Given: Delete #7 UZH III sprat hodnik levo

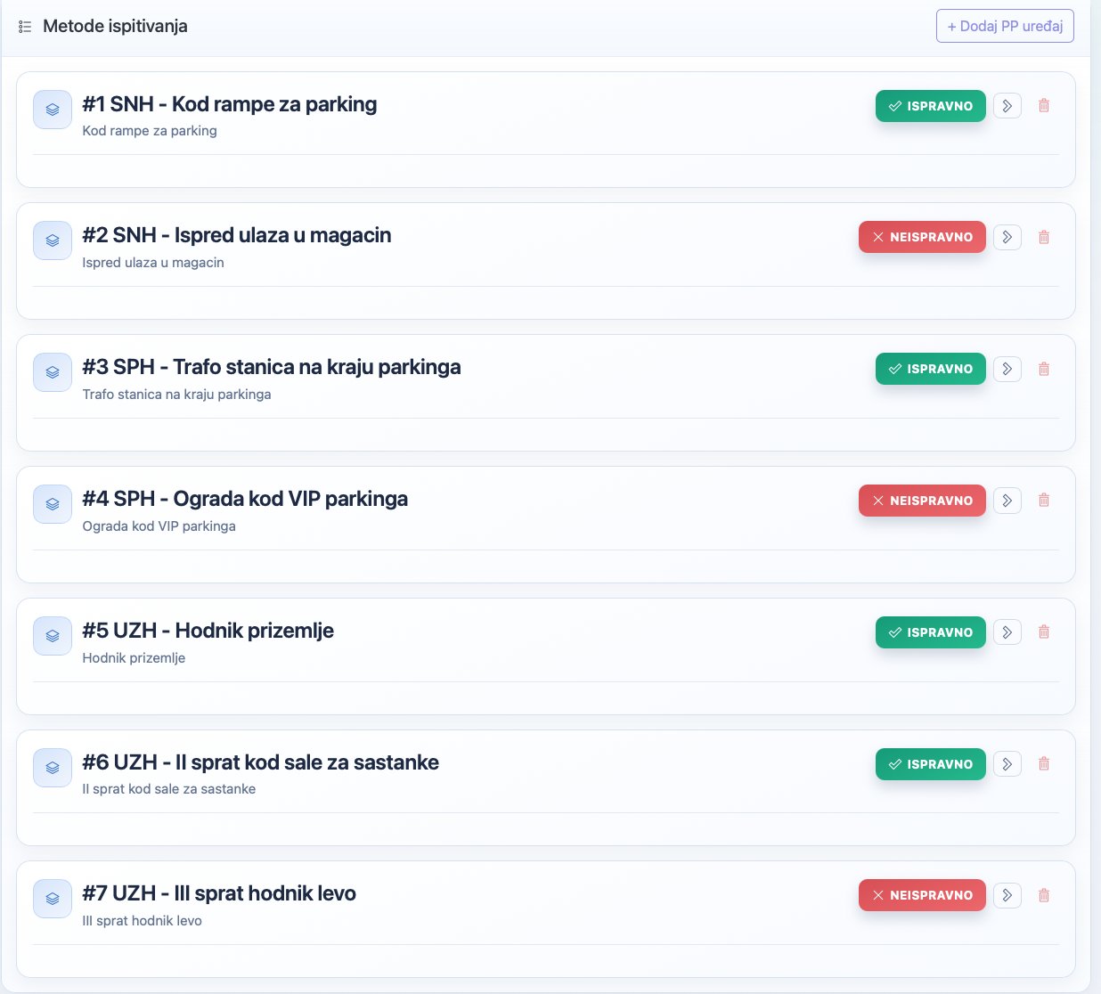Looking at the screenshot, I should pos(1044,895).
